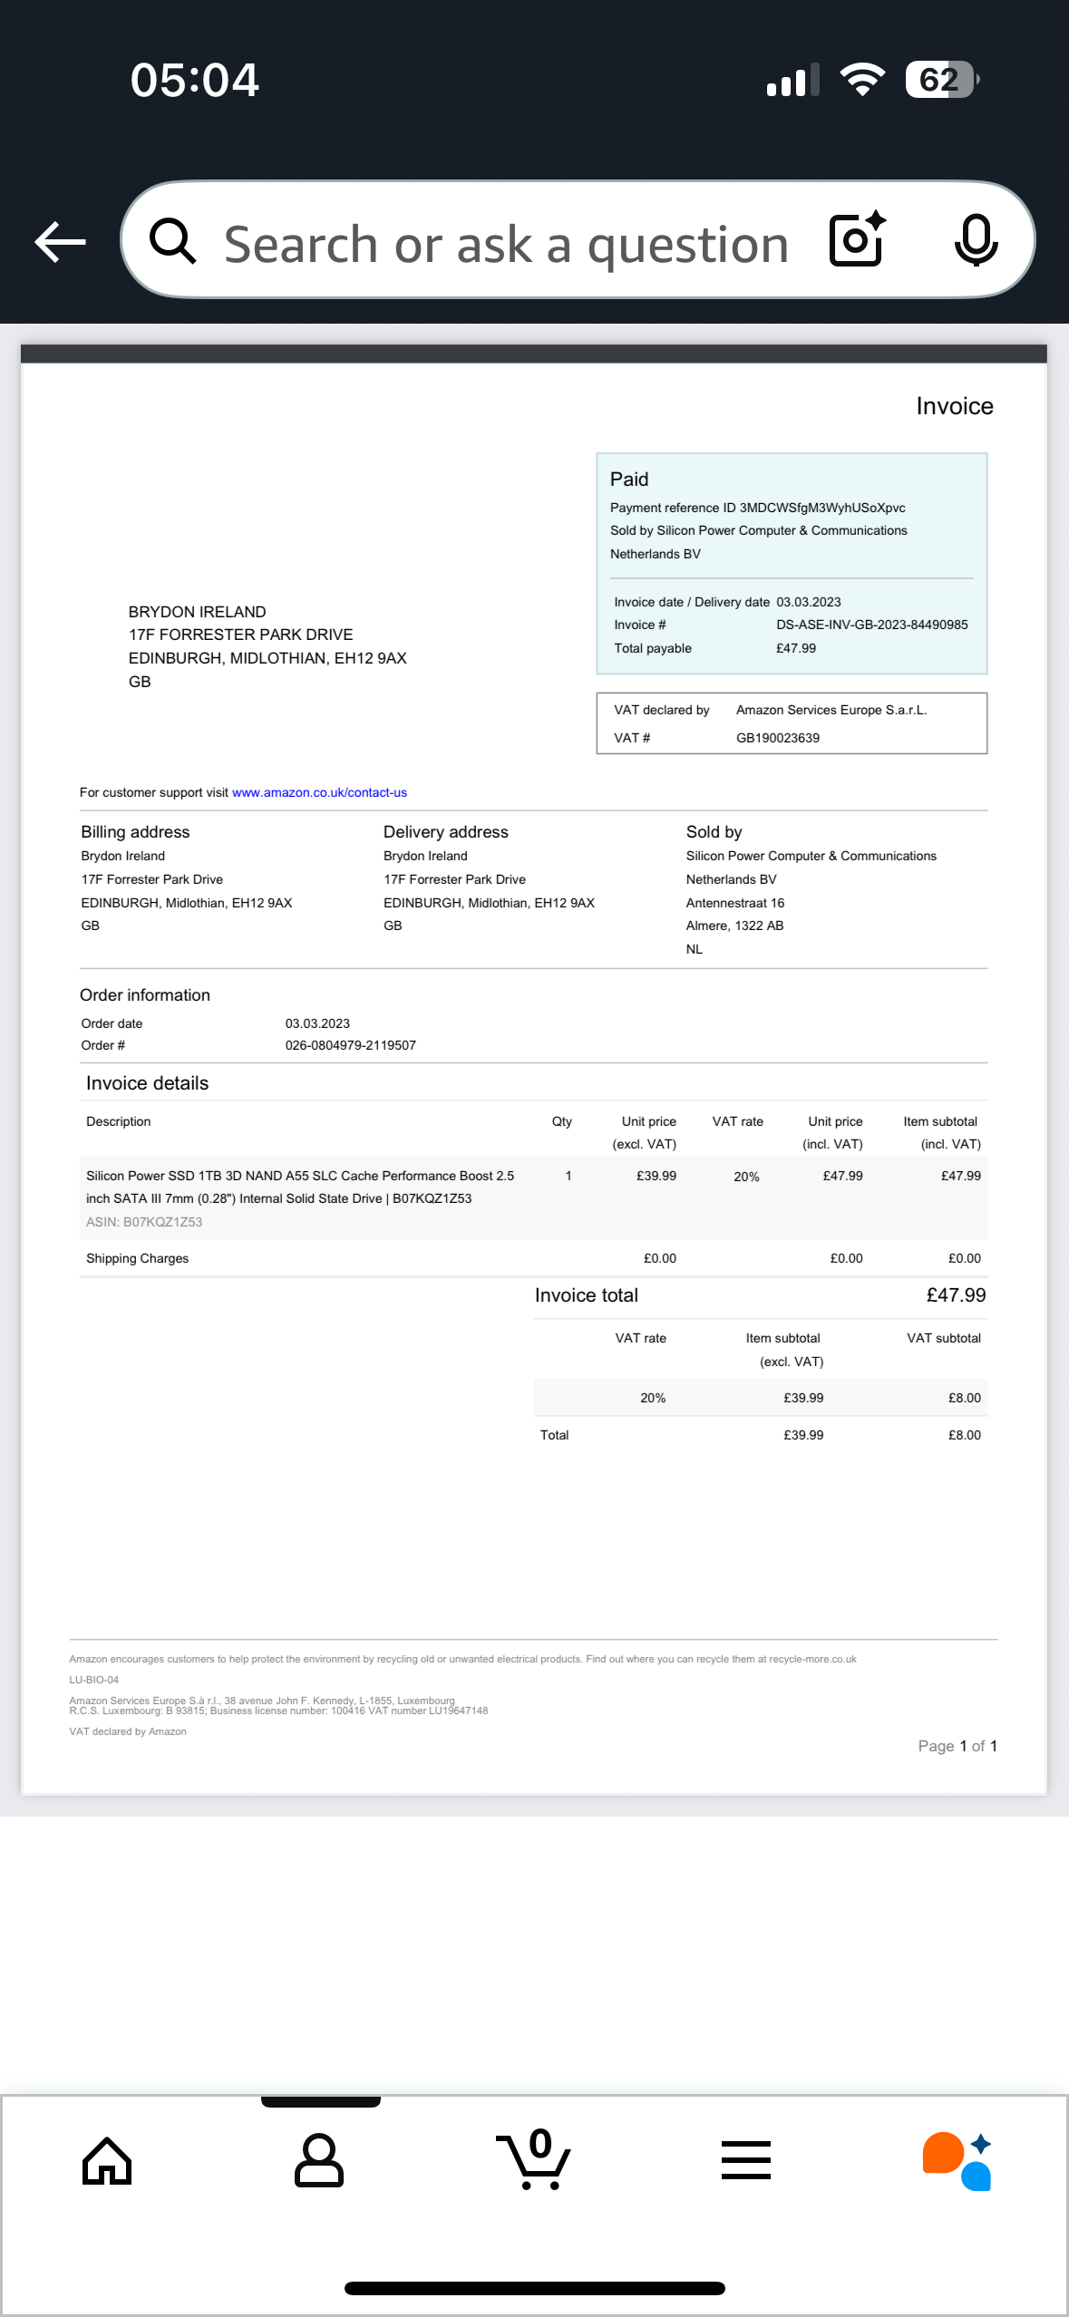The image size is (1069, 2317).
Task: Open camera lens visual search
Action: click(857, 240)
